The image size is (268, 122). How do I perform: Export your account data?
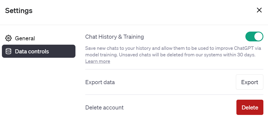pos(249,82)
